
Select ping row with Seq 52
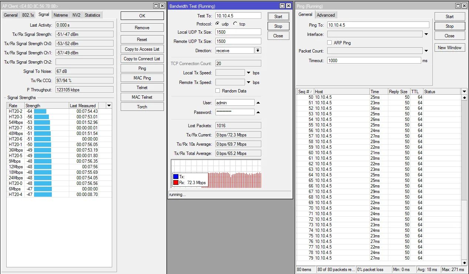click(x=379, y=108)
